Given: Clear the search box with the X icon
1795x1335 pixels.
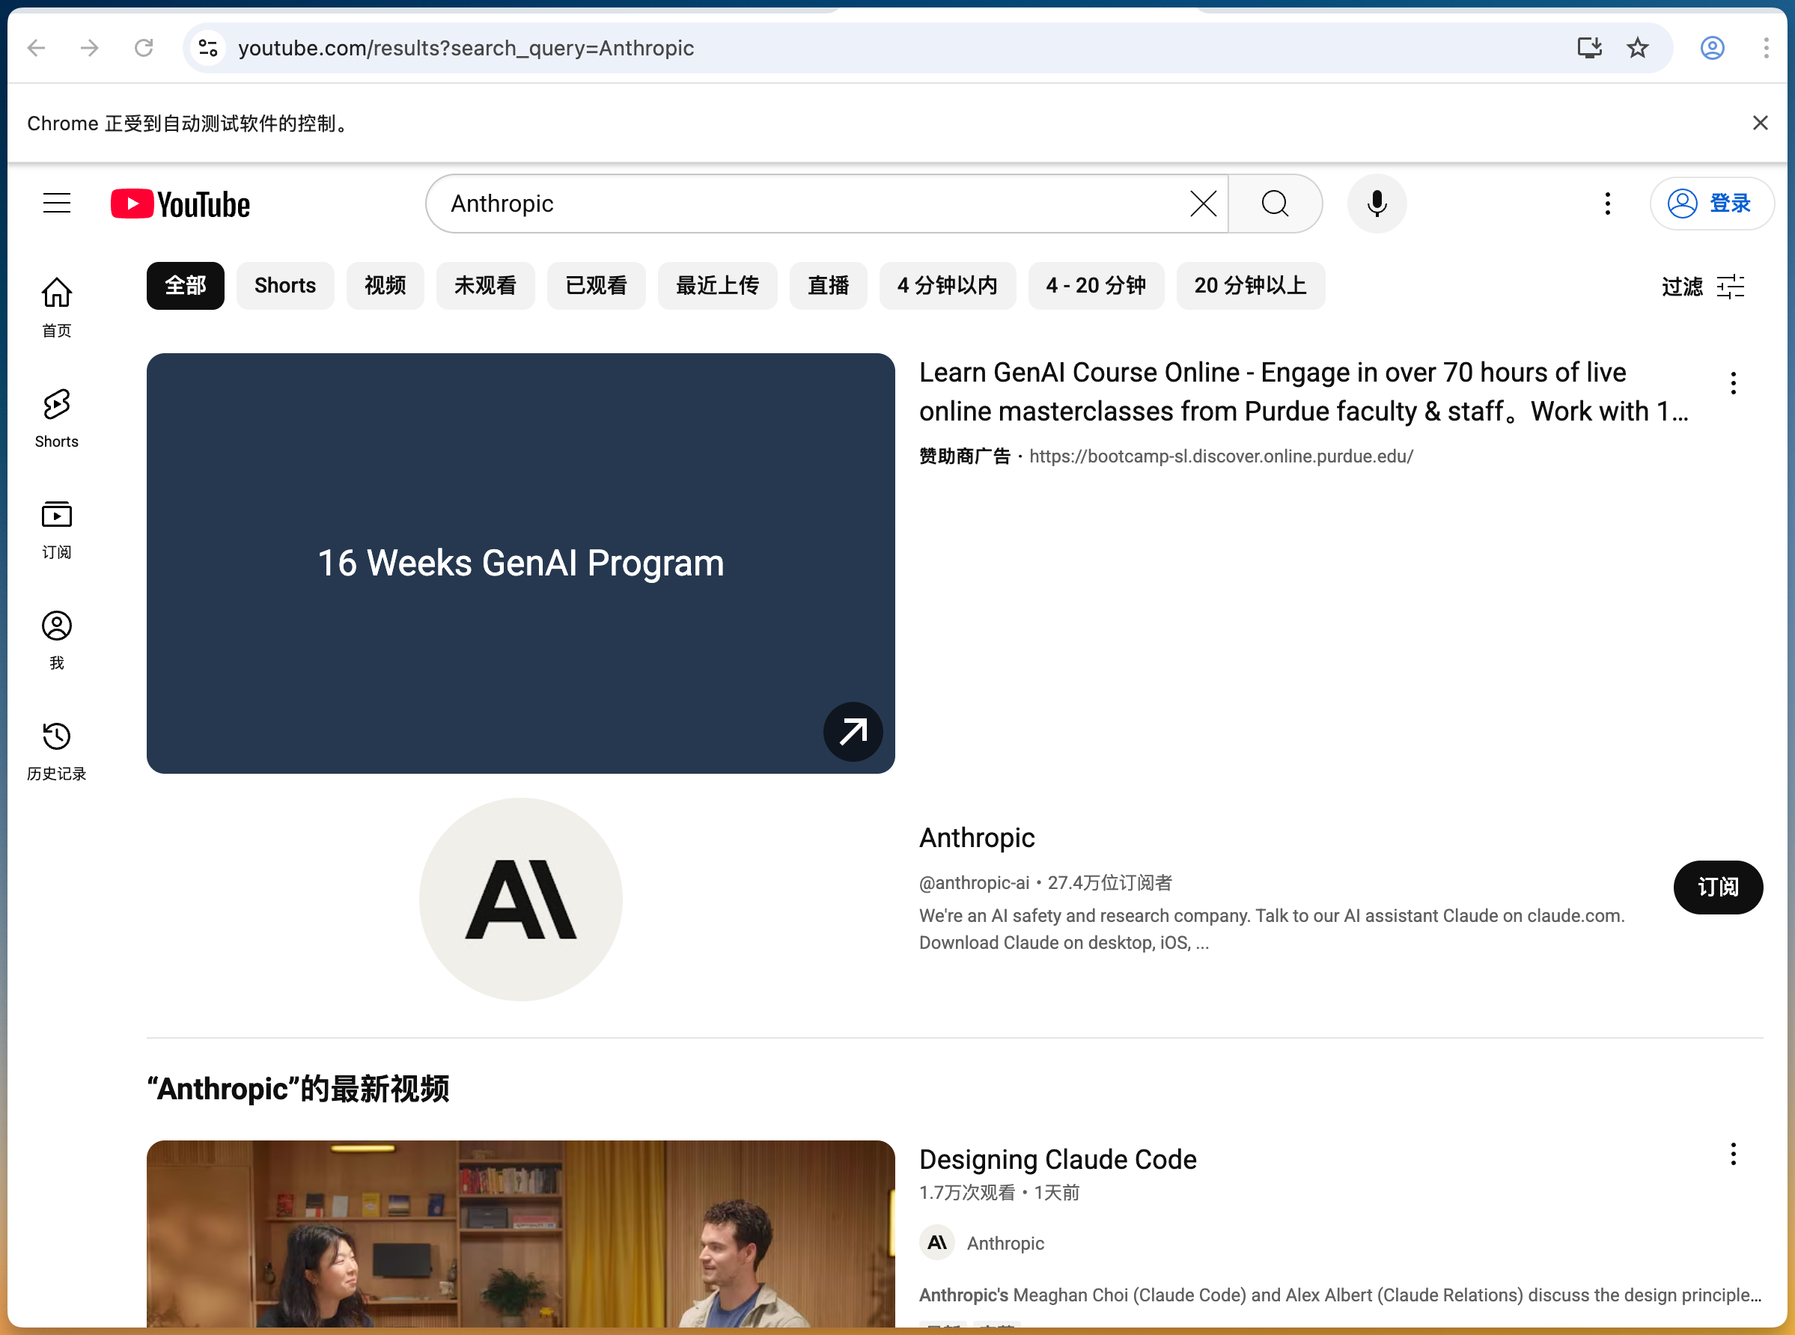Looking at the screenshot, I should pos(1203,203).
